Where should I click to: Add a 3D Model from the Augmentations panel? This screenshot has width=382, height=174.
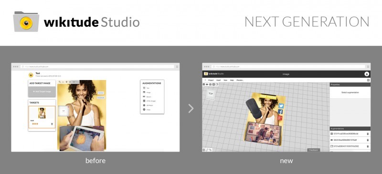pyautogui.click(x=148, y=105)
